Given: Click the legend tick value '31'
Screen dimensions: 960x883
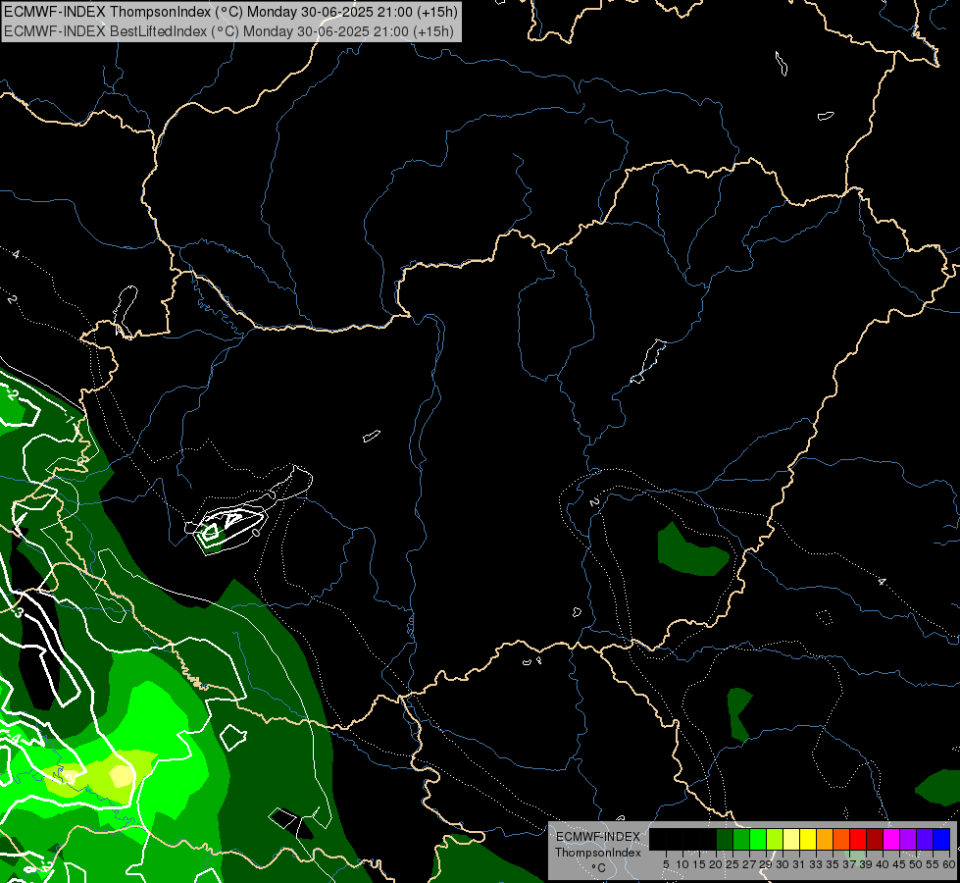Looking at the screenshot, I should [x=799, y=864].
